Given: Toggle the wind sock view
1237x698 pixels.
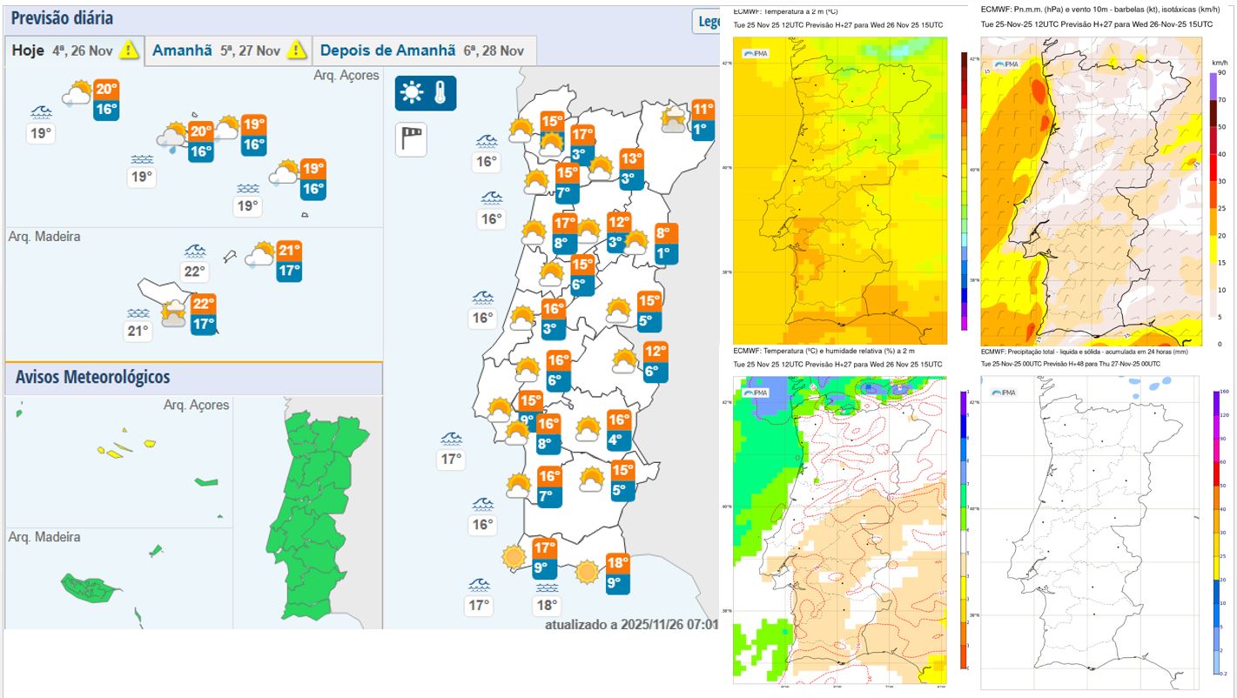Looking at the screenshot, I should (411, 139).
